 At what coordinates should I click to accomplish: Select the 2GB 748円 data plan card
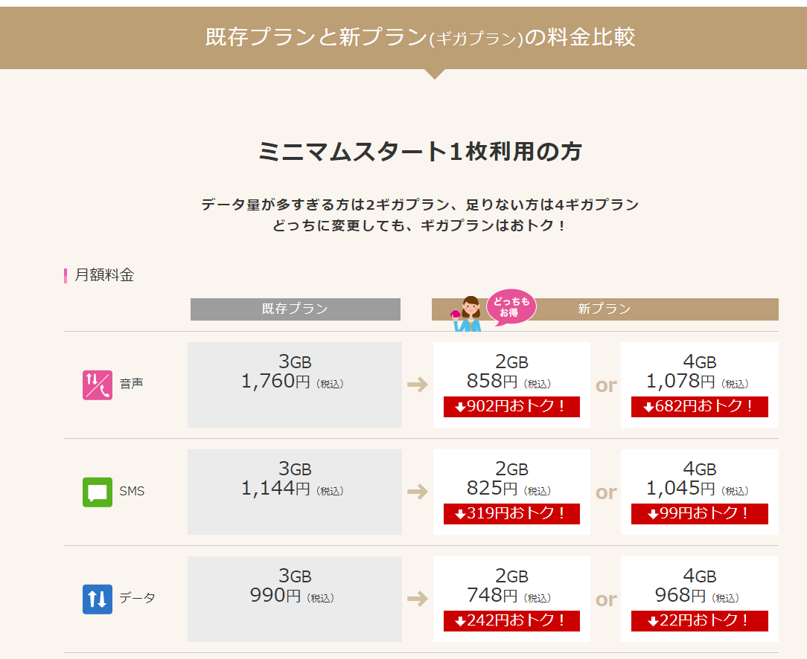(x=511, y=586)
